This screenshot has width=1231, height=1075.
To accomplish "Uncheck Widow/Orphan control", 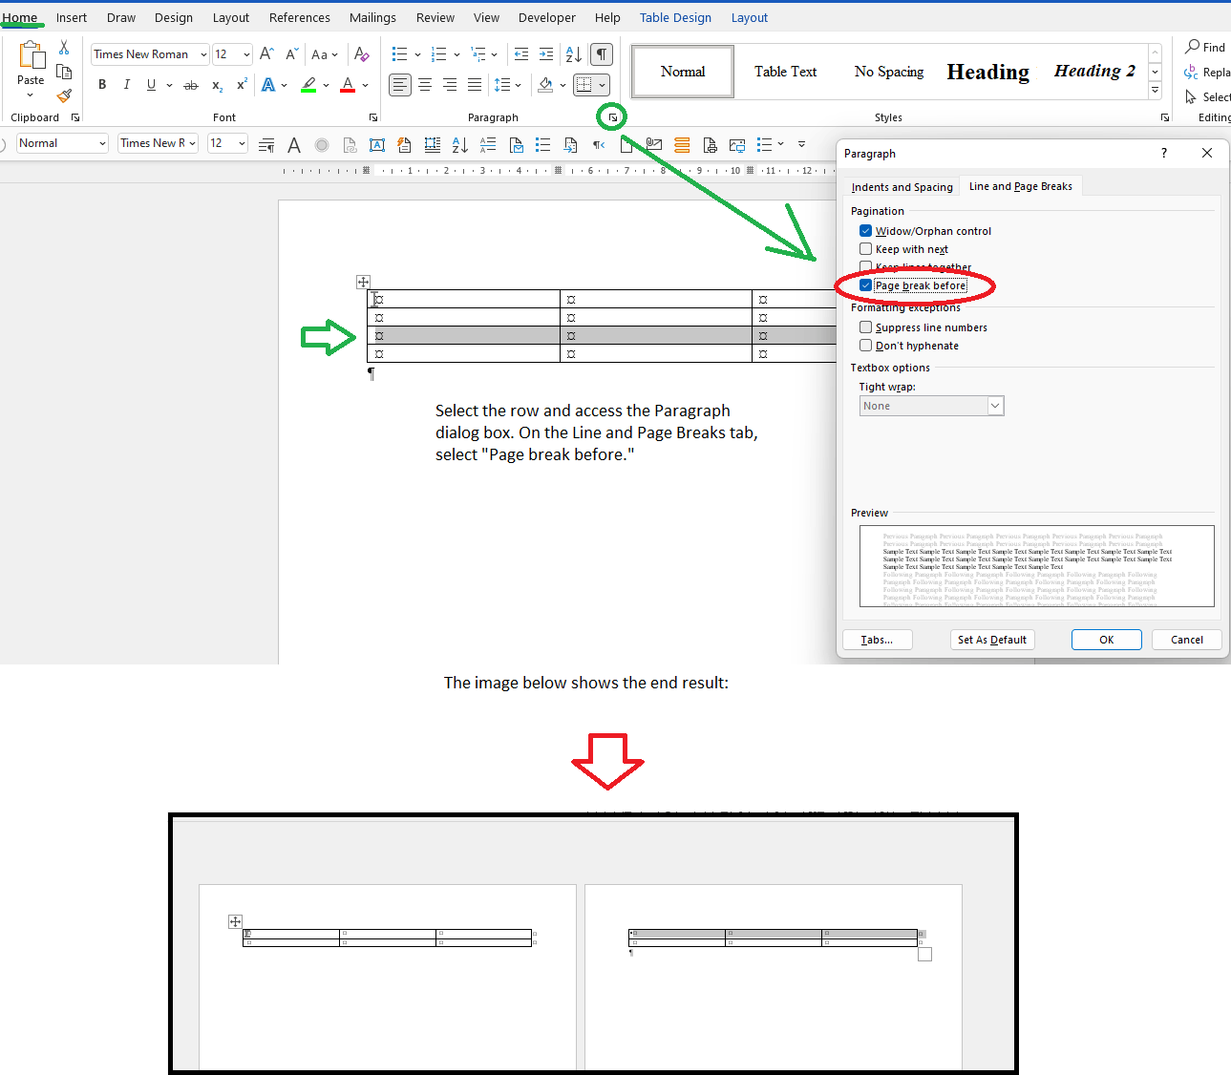I will 865,231.
